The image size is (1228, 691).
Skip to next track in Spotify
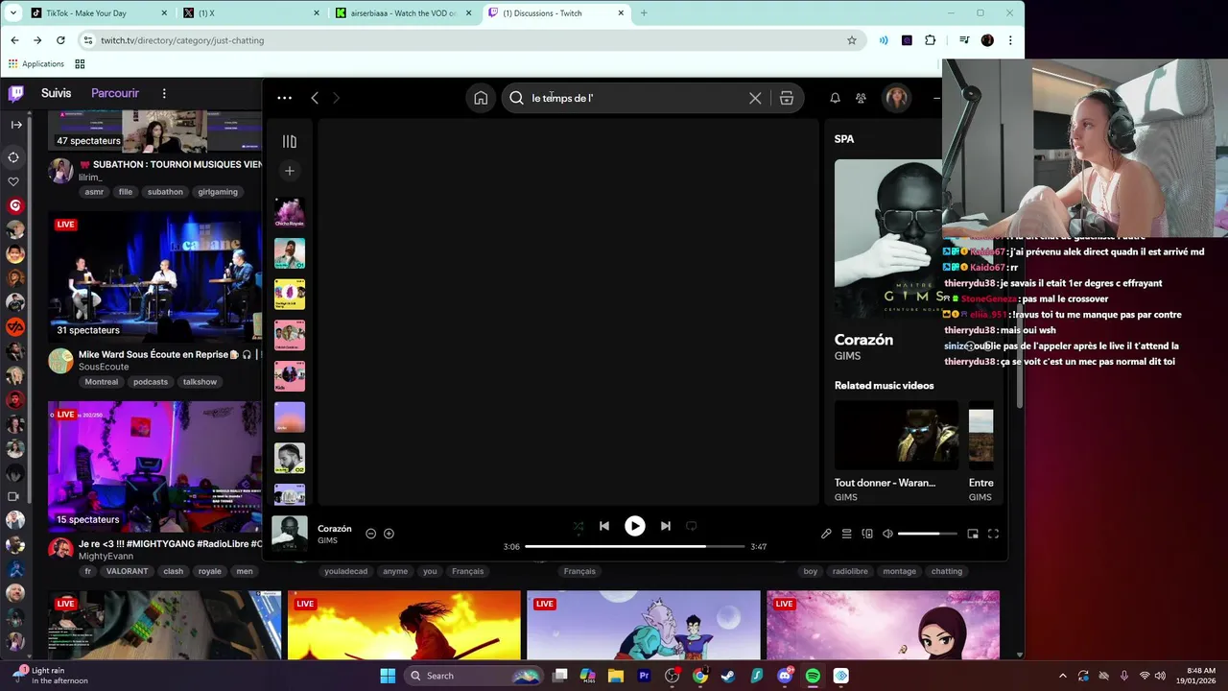[665, 526]
